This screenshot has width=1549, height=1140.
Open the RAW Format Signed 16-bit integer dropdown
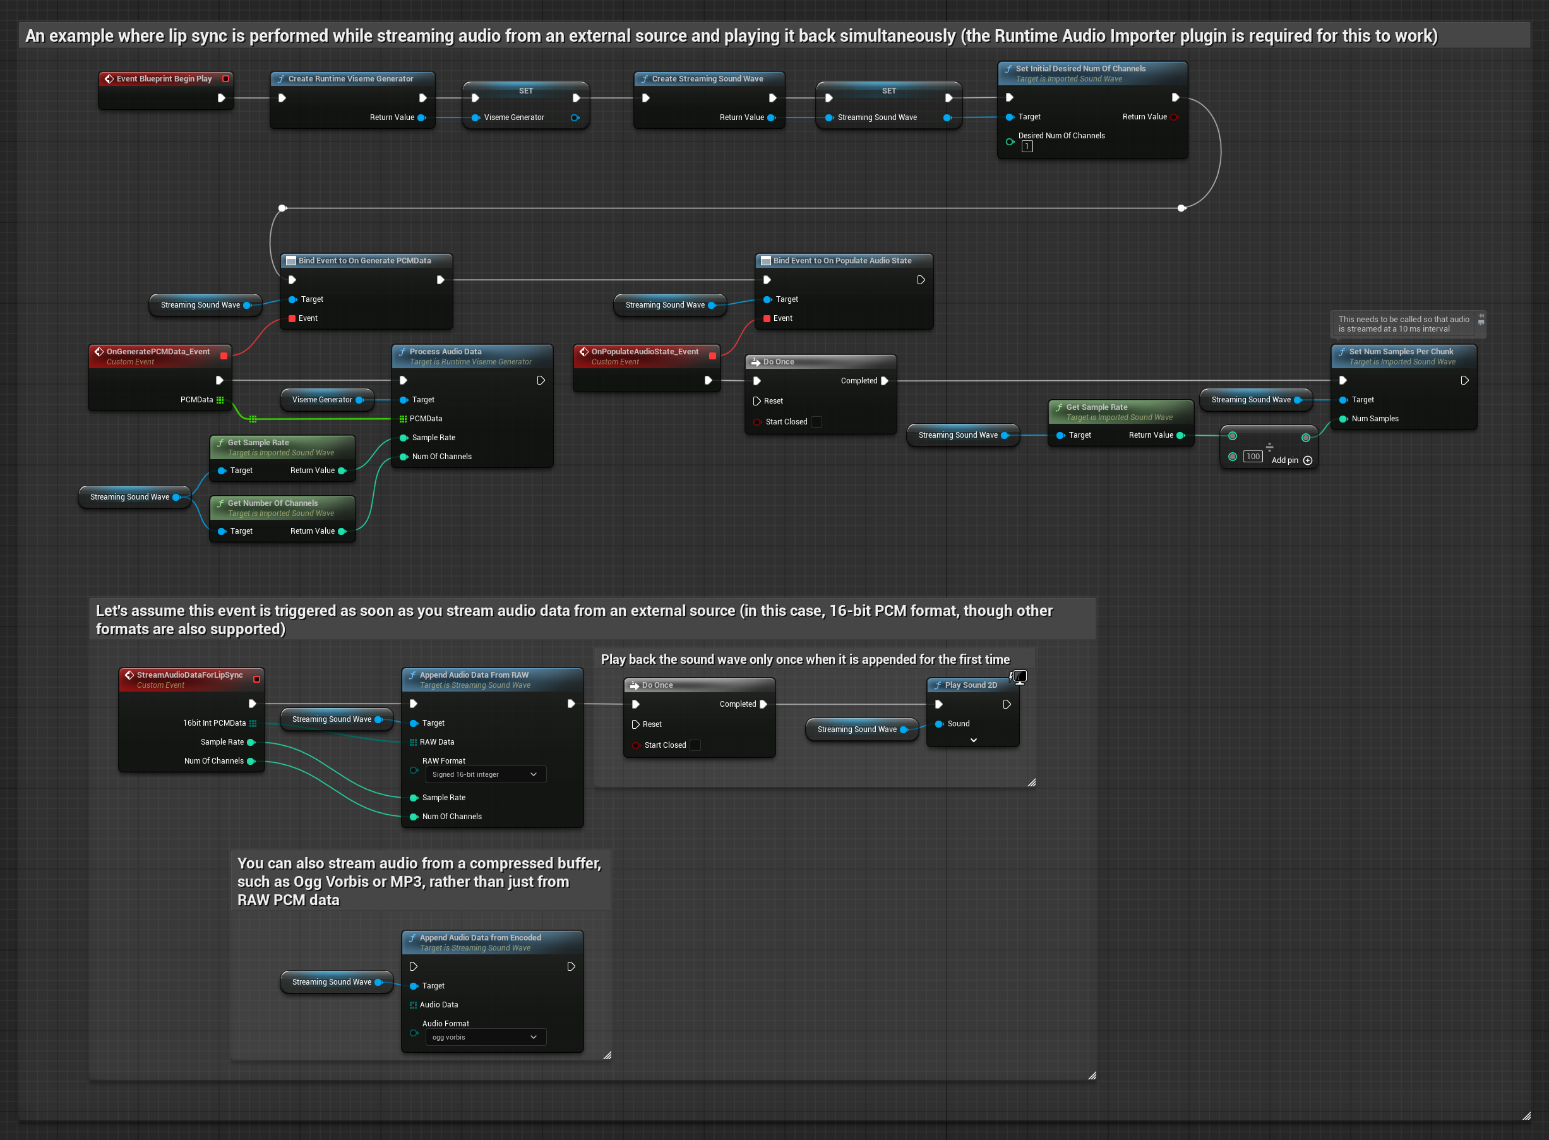[485, 774]
